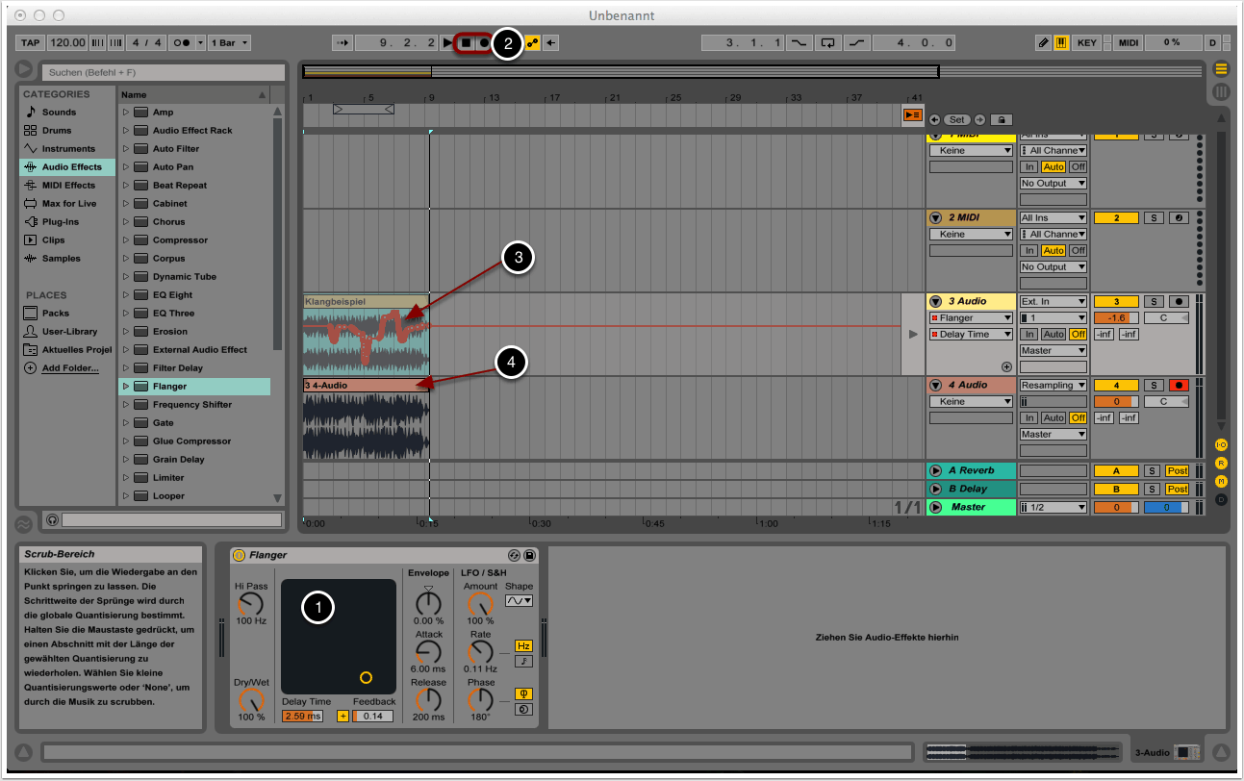Toggle Post on the A Reverb return

[1177, 470]
